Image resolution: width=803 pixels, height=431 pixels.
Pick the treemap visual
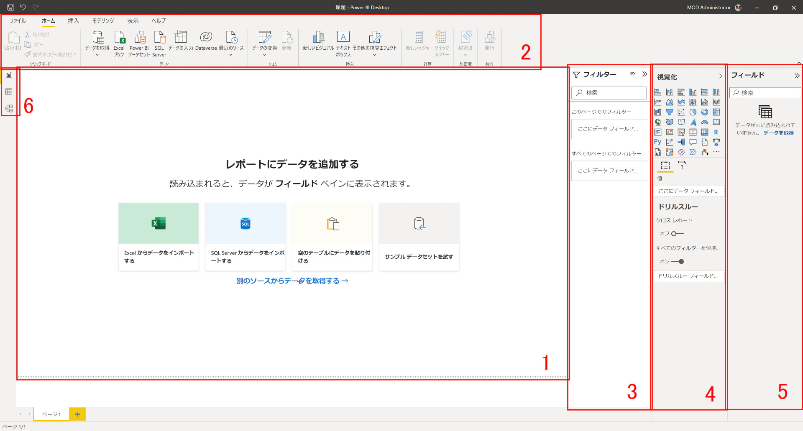(716, 112)
